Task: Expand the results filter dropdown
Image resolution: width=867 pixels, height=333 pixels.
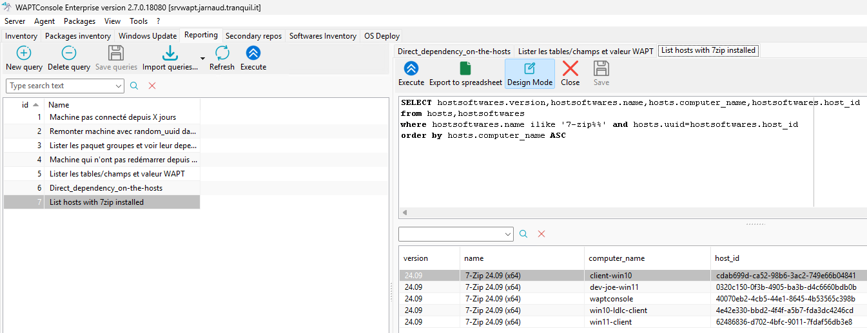Action: coord(508,234)
